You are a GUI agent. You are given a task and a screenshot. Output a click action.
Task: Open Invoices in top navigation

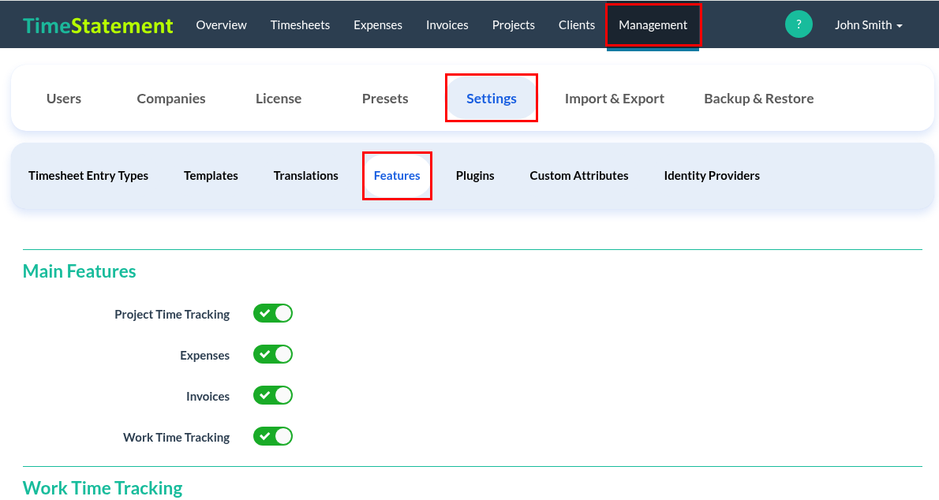point(447,25)
